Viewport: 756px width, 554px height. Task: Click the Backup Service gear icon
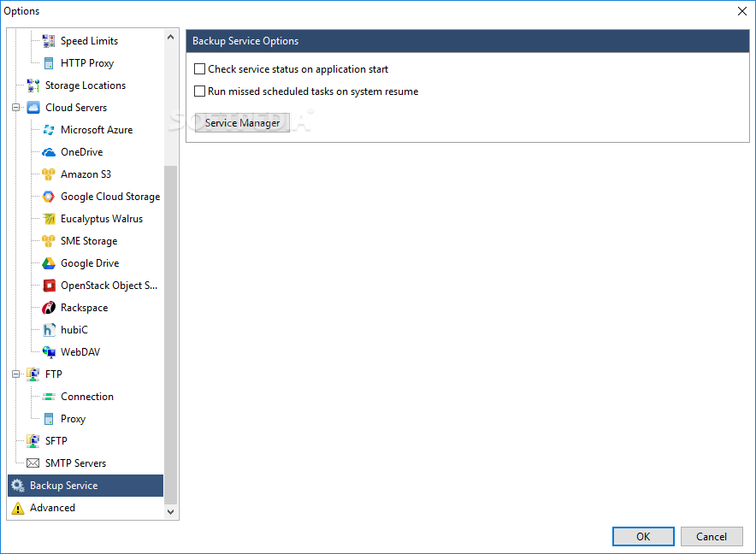tap(18, 486)
